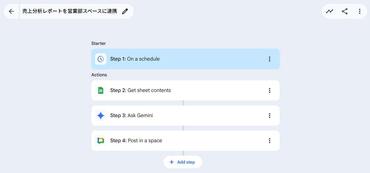
Task: Click the flow title text field
Action: [70, 11]
